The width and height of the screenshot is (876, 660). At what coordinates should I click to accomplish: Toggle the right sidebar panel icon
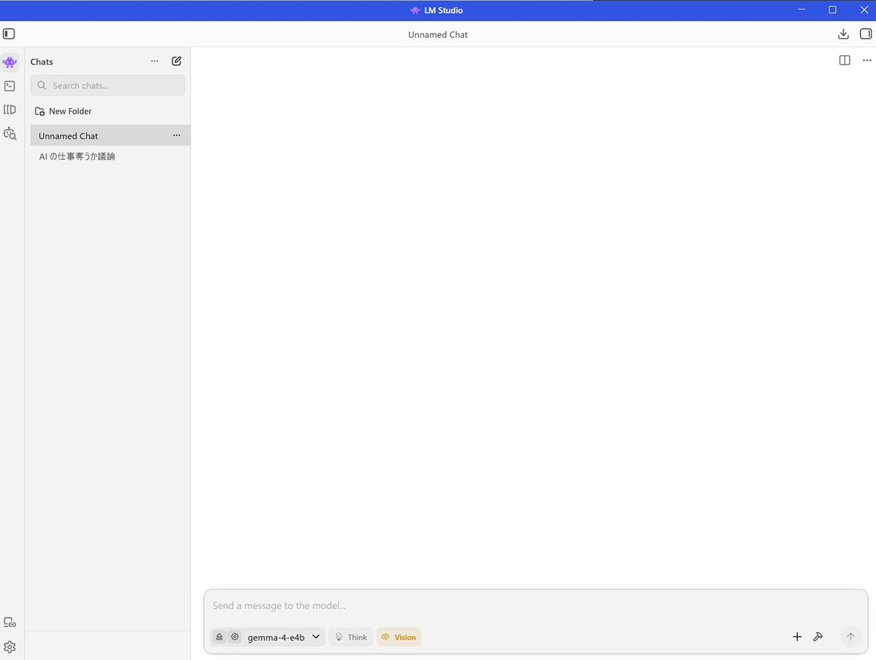(866, 34)
